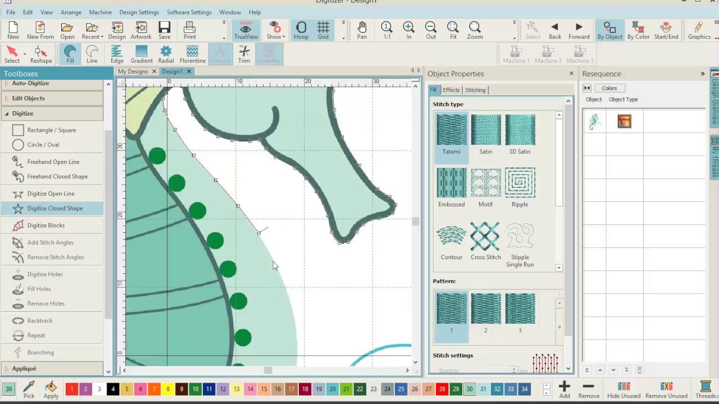The height and width of the screenshot is (404, 719).
Task: Select the Radial fill tool
Action: click(166, 55)
